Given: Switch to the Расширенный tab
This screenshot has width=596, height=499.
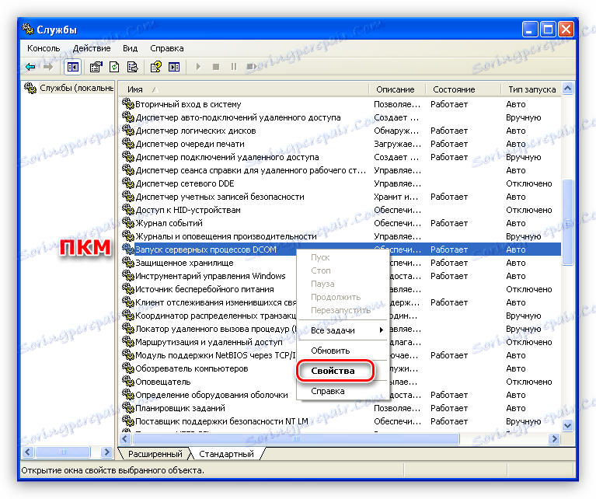Looking at the screenshot, I should [x=156, y=454].
